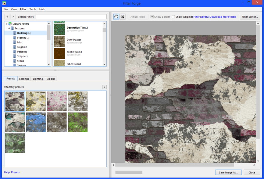Open the View menu
The height and width of the screenshot is (179, 264).
14,9
